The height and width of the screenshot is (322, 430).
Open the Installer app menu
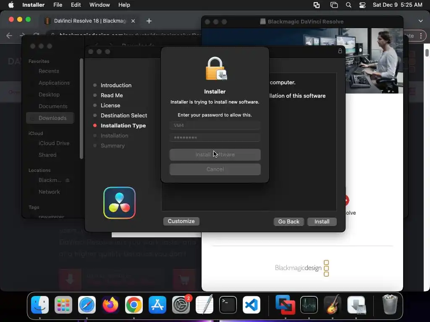click(34, 5)
